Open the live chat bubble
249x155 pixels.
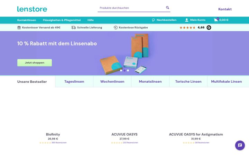tap(240, 145)
